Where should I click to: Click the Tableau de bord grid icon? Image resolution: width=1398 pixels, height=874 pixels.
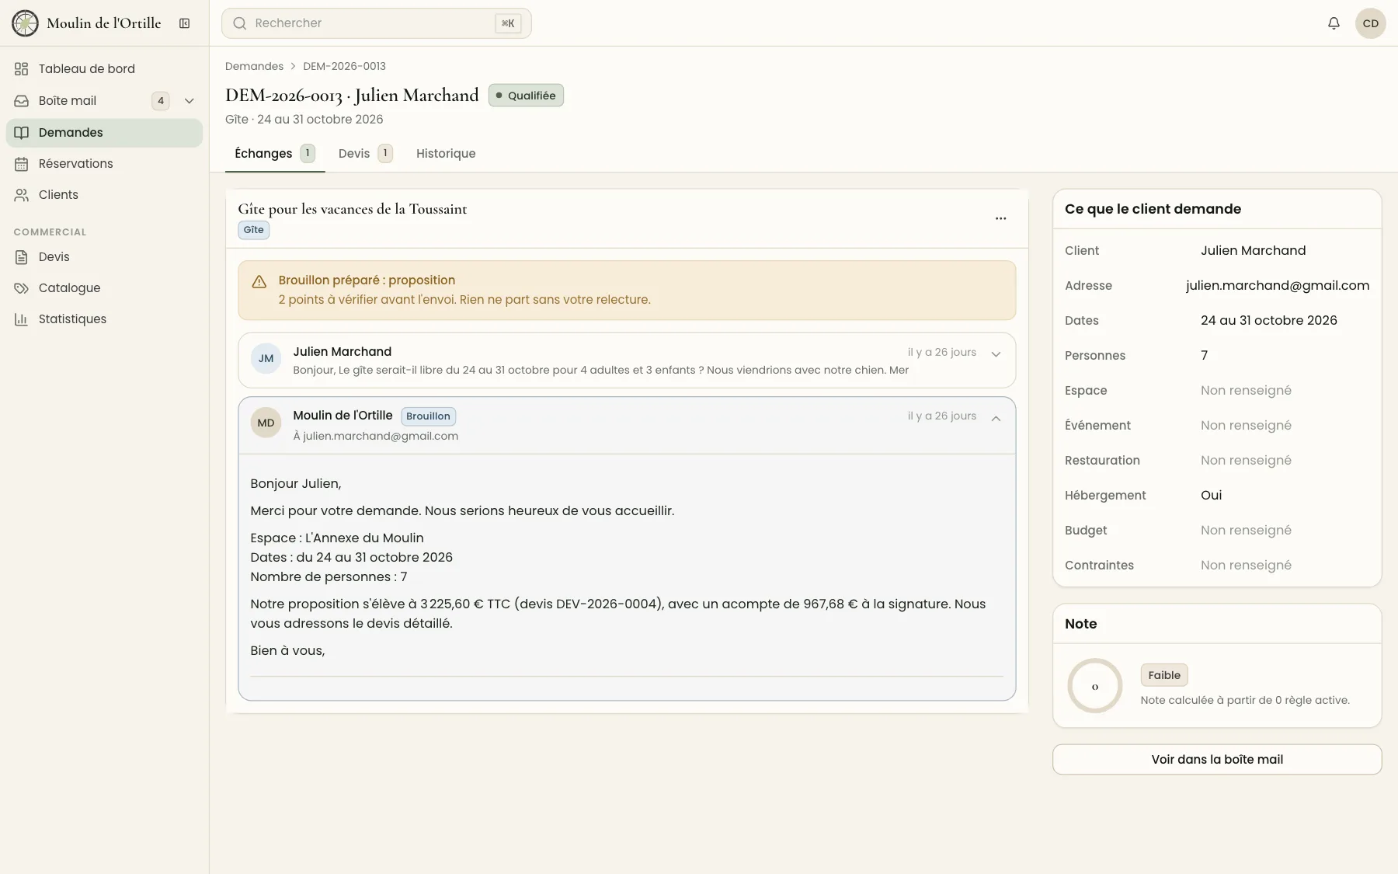(x=22, y=69)
